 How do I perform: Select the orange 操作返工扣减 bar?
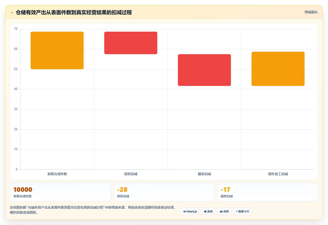click(278, 69)
